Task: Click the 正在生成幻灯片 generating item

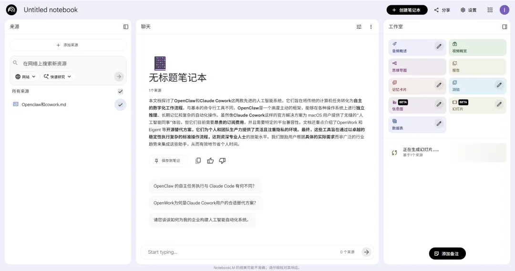Action: coord(447,152)
